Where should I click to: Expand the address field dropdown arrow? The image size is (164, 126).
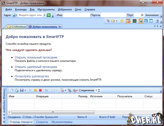(44, 15)
